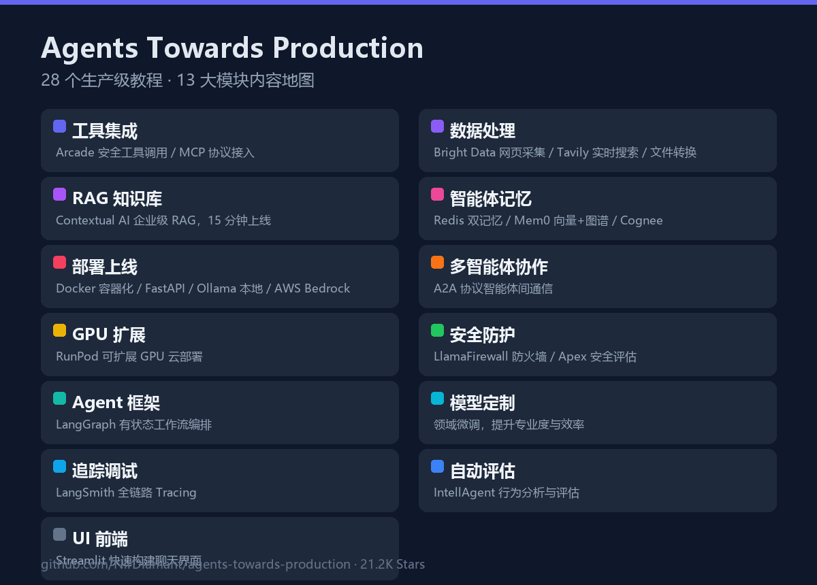817x585 pixels.
Task: Click the cyan square beside 模型定制
Action: pyautogui.click(x=437, y=399)
